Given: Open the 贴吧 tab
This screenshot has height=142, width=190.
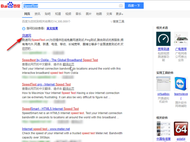Looking at the screenshot, I should click(x=47, y=14).
